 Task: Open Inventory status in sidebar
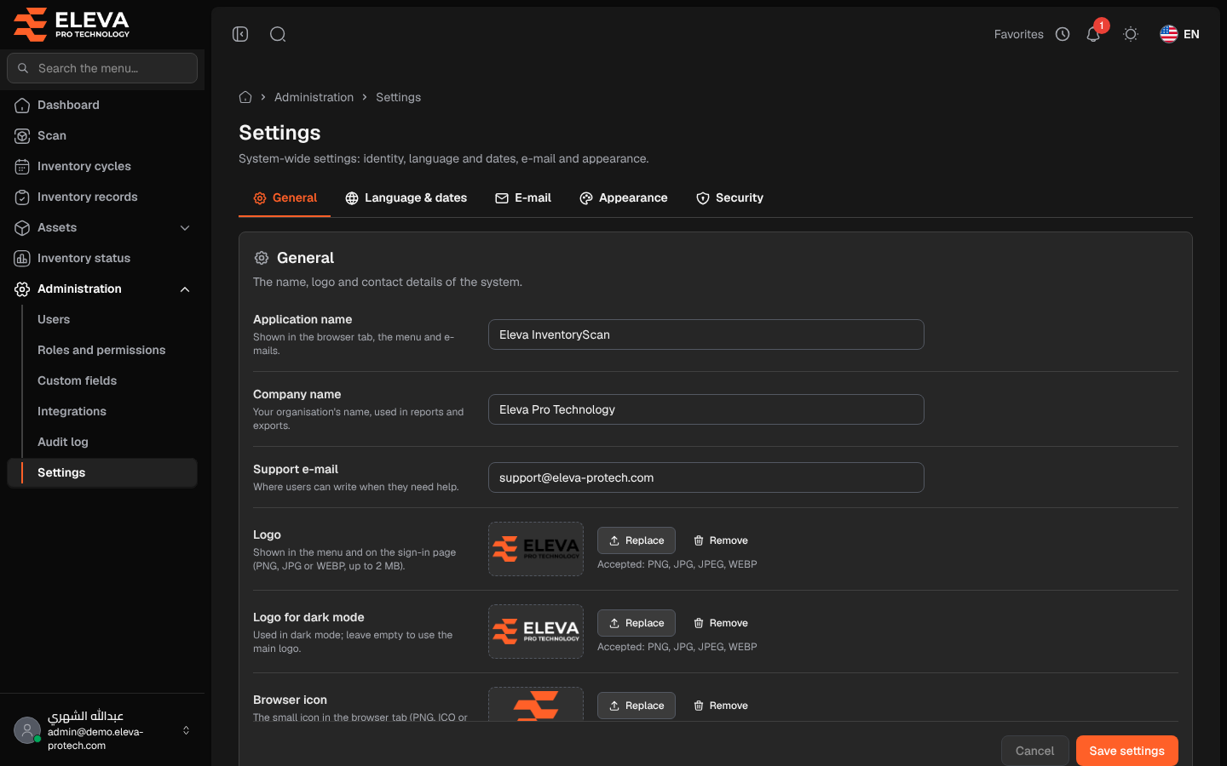coord(102,258)
